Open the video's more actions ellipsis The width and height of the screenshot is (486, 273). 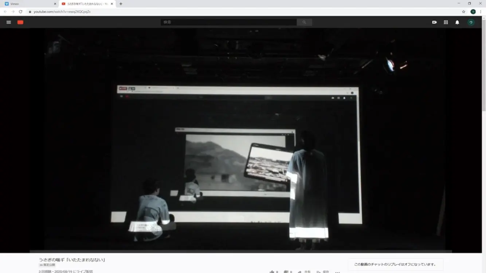pyautogui.click(x=337, y=272)
